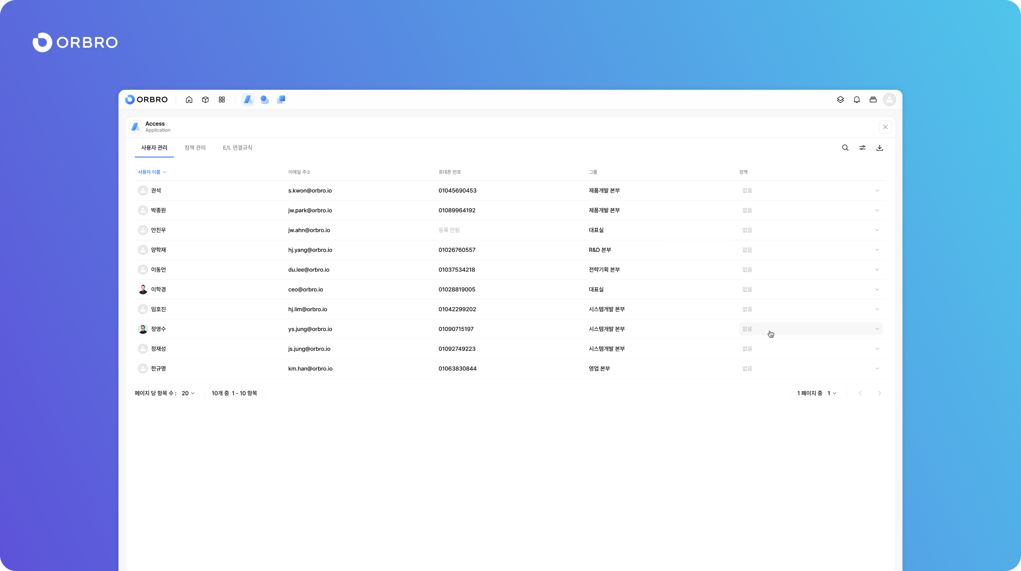This screenshot has height=571, width=1021.
Task: Open the filter sliders icon
Action: [x=863, y=148]
